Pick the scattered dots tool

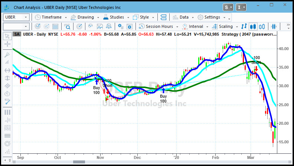click(7, 151)
